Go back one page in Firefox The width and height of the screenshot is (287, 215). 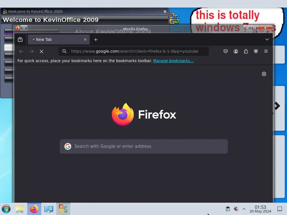point(21,52)
